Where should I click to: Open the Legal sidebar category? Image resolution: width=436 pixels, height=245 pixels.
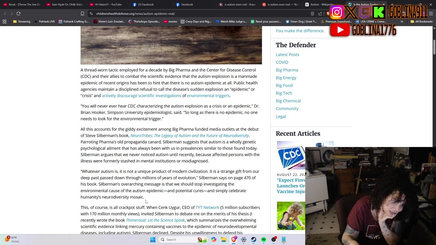[281, 116]
